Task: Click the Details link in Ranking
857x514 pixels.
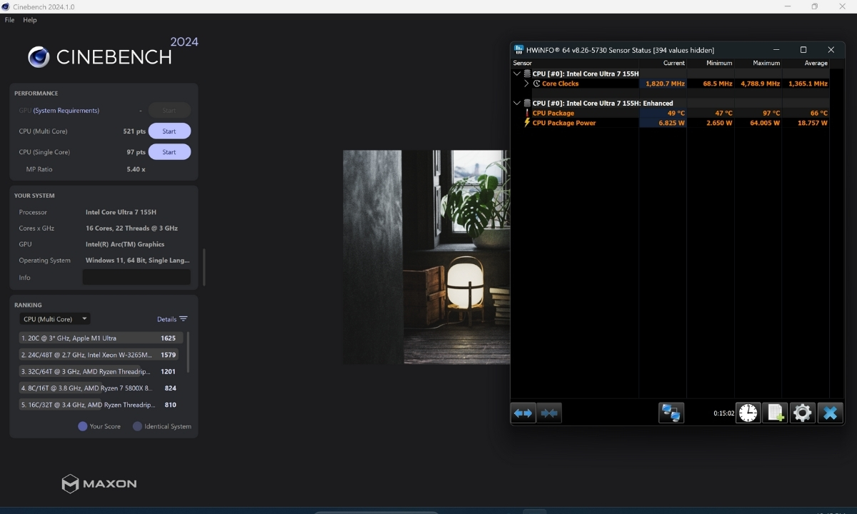Action: [x=166, y=319]
